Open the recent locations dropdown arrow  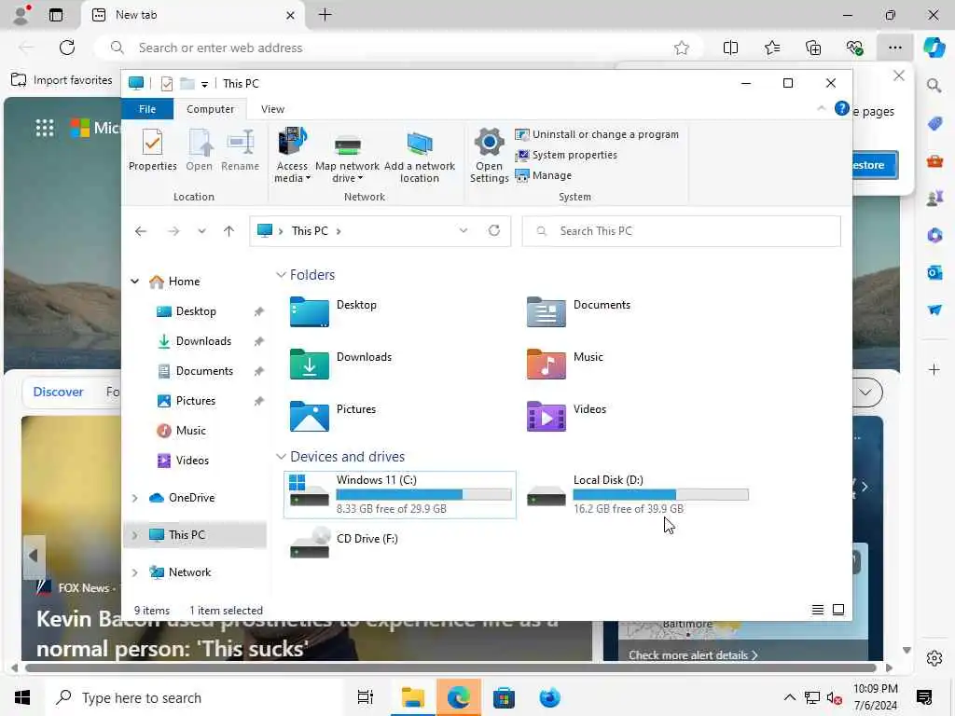pyautogui.click(x=201, y=231)
